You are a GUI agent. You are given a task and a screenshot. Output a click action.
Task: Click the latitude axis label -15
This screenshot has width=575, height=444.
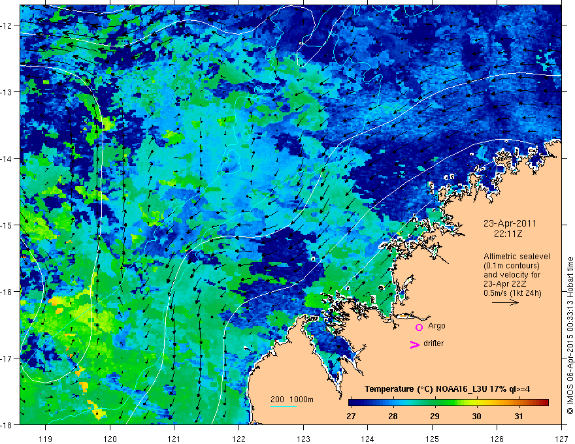[x=7, y=225]
